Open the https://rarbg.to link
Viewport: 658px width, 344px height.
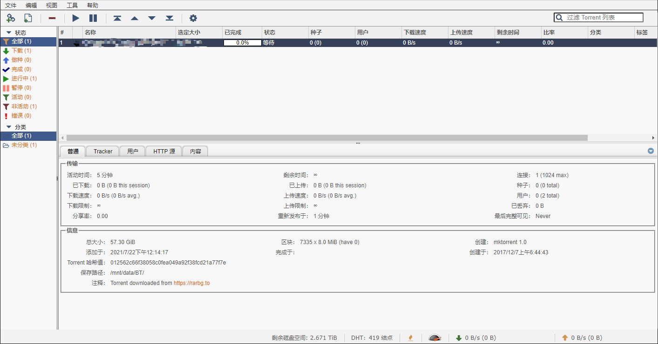tap(191, 283)
